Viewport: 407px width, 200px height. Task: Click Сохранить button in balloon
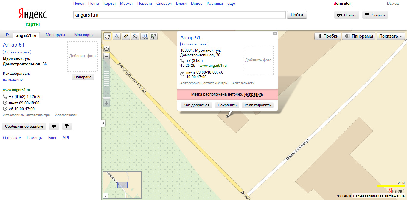(x=227, y=105)
